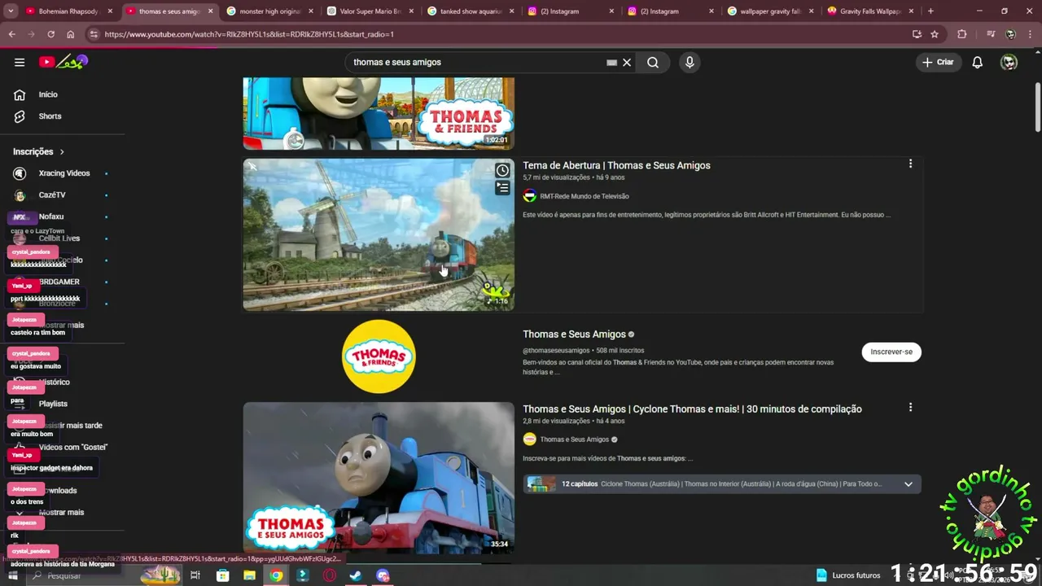
Task: Open options menu for Tema de Abertura video
Action: point(910,164)
